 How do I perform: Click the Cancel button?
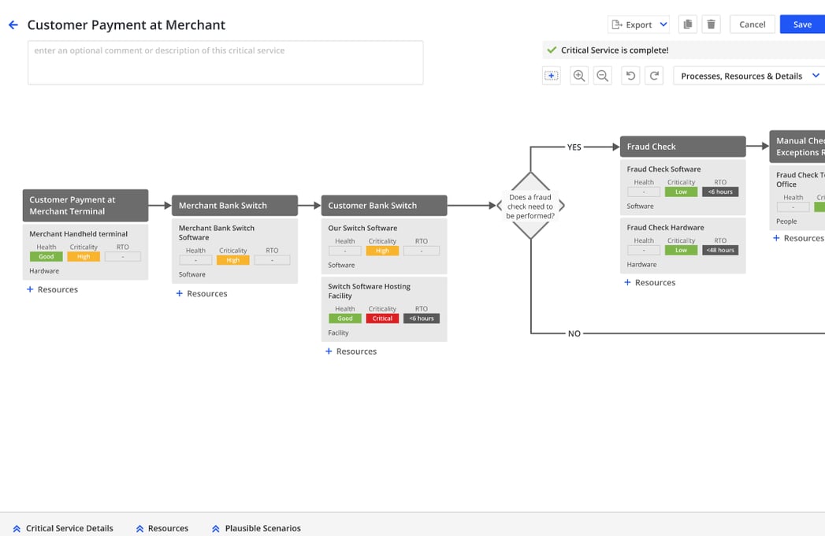pyautogui.click(x=753, y=24)
